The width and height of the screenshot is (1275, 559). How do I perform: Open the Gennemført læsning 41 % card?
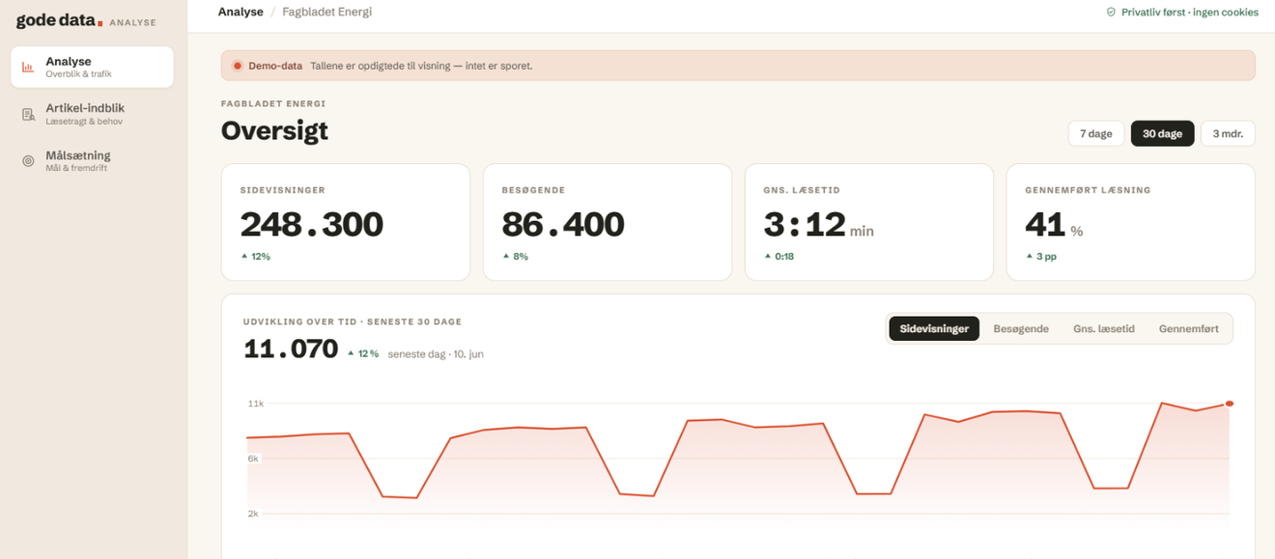coord(1131,222)
